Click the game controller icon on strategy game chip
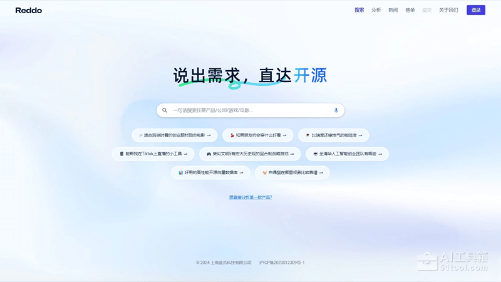 point(209,154)
